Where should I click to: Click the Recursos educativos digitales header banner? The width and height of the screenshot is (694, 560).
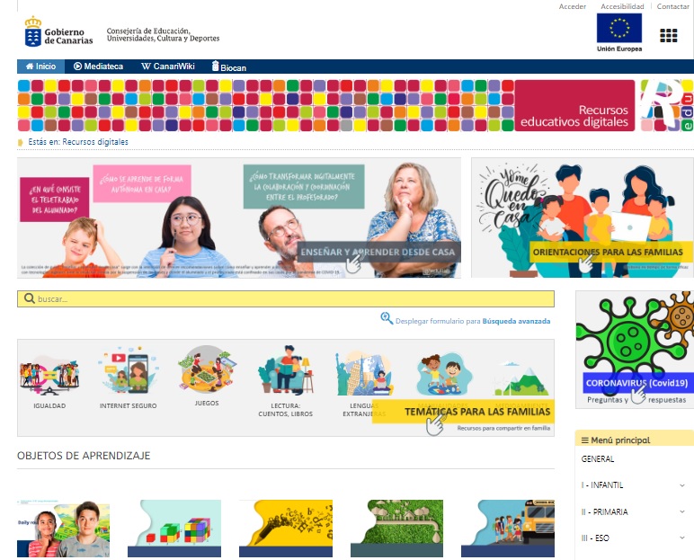(574, 106)
